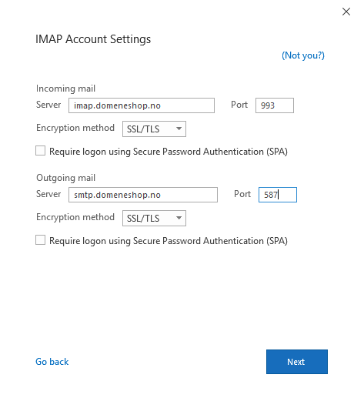Focus the incoming server field imap.domeneshop.no
The height and width of the screenshot is (408, 364).
tap(142, 105)
